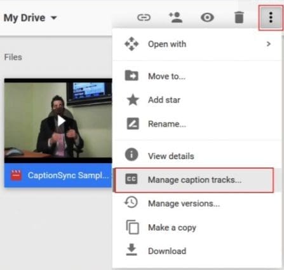Open the share with people icon

pyautogui.click(x=175, y=17)
